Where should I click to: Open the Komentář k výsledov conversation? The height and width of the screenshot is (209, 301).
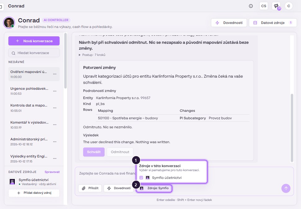[34, 125]
